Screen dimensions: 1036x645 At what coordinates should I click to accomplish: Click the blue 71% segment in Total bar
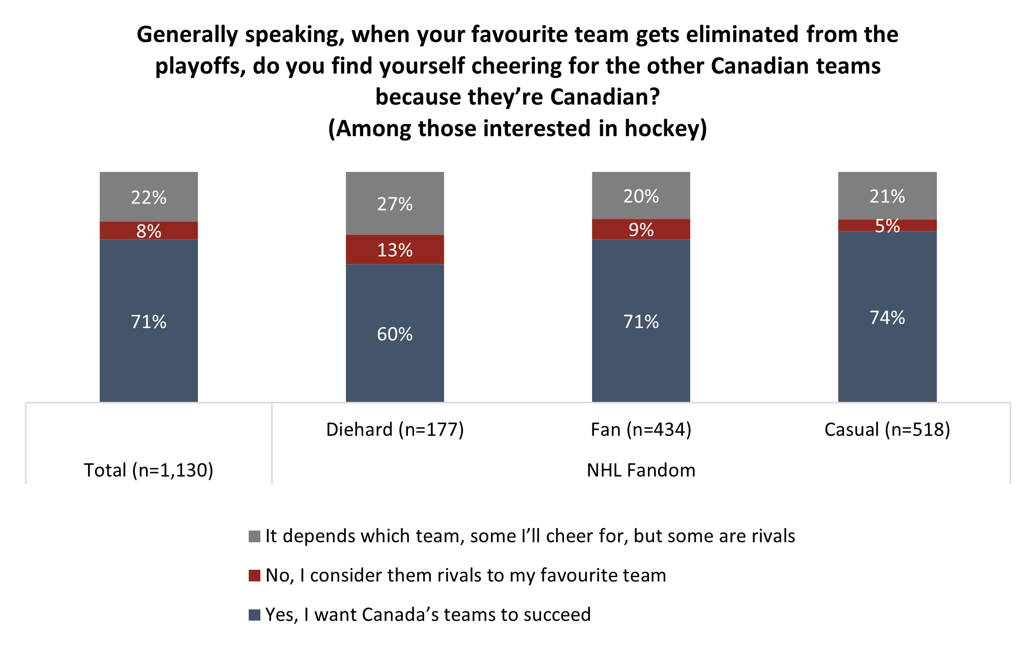coord(149,320)
